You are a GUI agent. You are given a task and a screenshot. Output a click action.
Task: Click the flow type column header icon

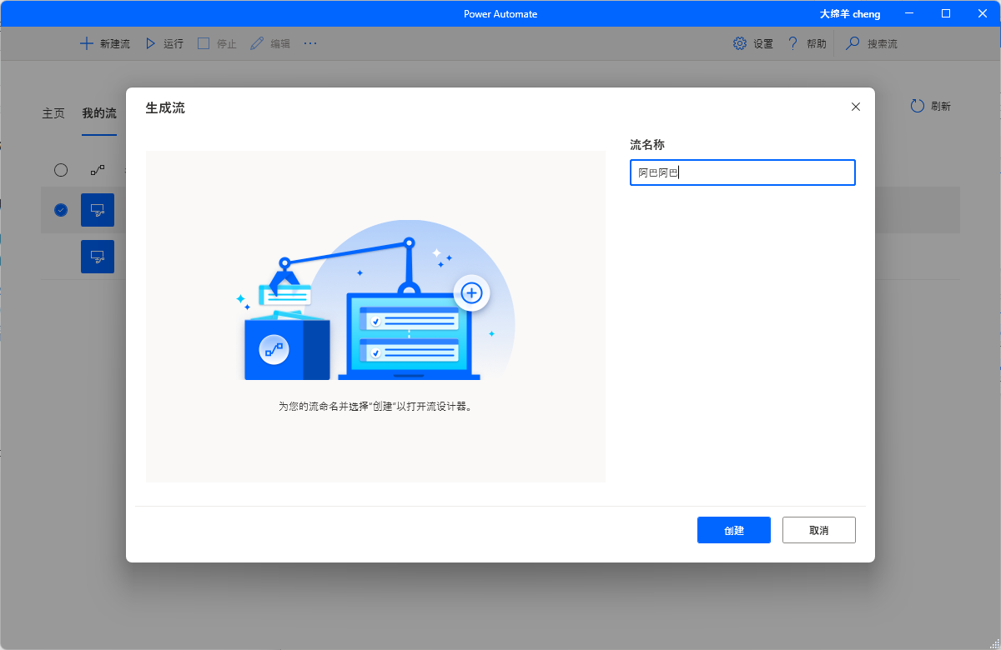98,170
